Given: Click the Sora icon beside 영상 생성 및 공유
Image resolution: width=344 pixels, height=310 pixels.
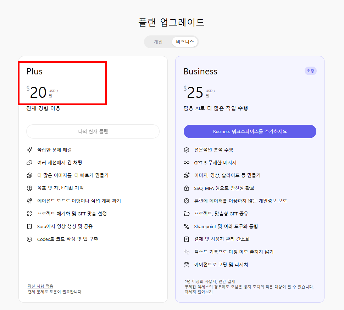Looking at the screenshot, I should click(x=30, y=226).
